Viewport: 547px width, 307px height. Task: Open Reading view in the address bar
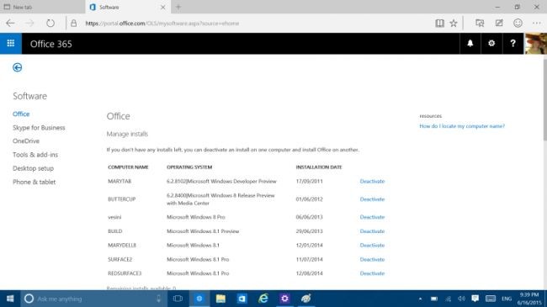click(439, 23)
